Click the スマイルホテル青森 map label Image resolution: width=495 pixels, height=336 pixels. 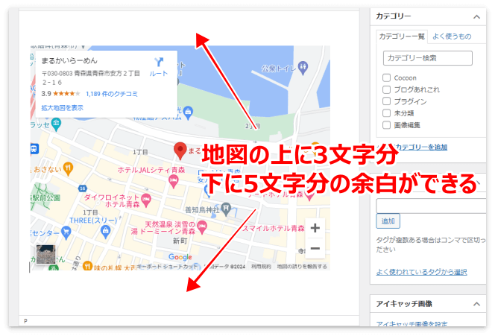(274, 228)
